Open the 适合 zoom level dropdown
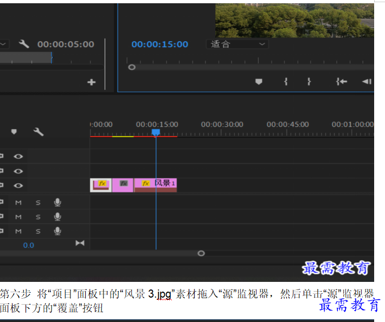 click(238, 44)
